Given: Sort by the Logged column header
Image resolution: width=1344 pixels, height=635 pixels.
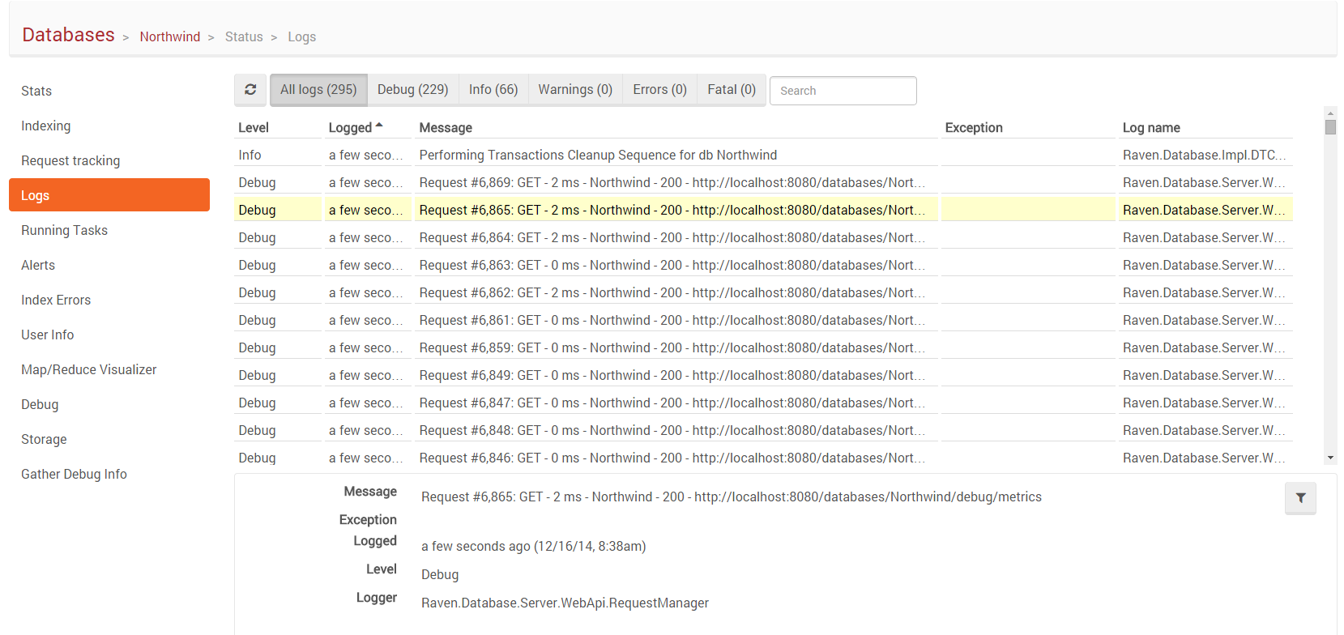Looking at the screenshot, I should tap(350, 127).
